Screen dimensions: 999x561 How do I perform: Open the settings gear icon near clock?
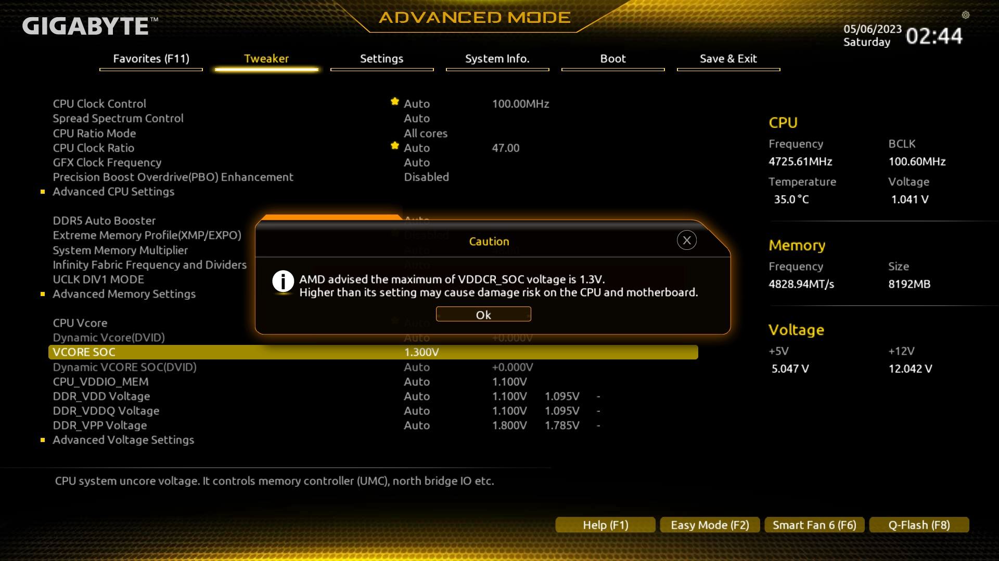coord(966,15)
